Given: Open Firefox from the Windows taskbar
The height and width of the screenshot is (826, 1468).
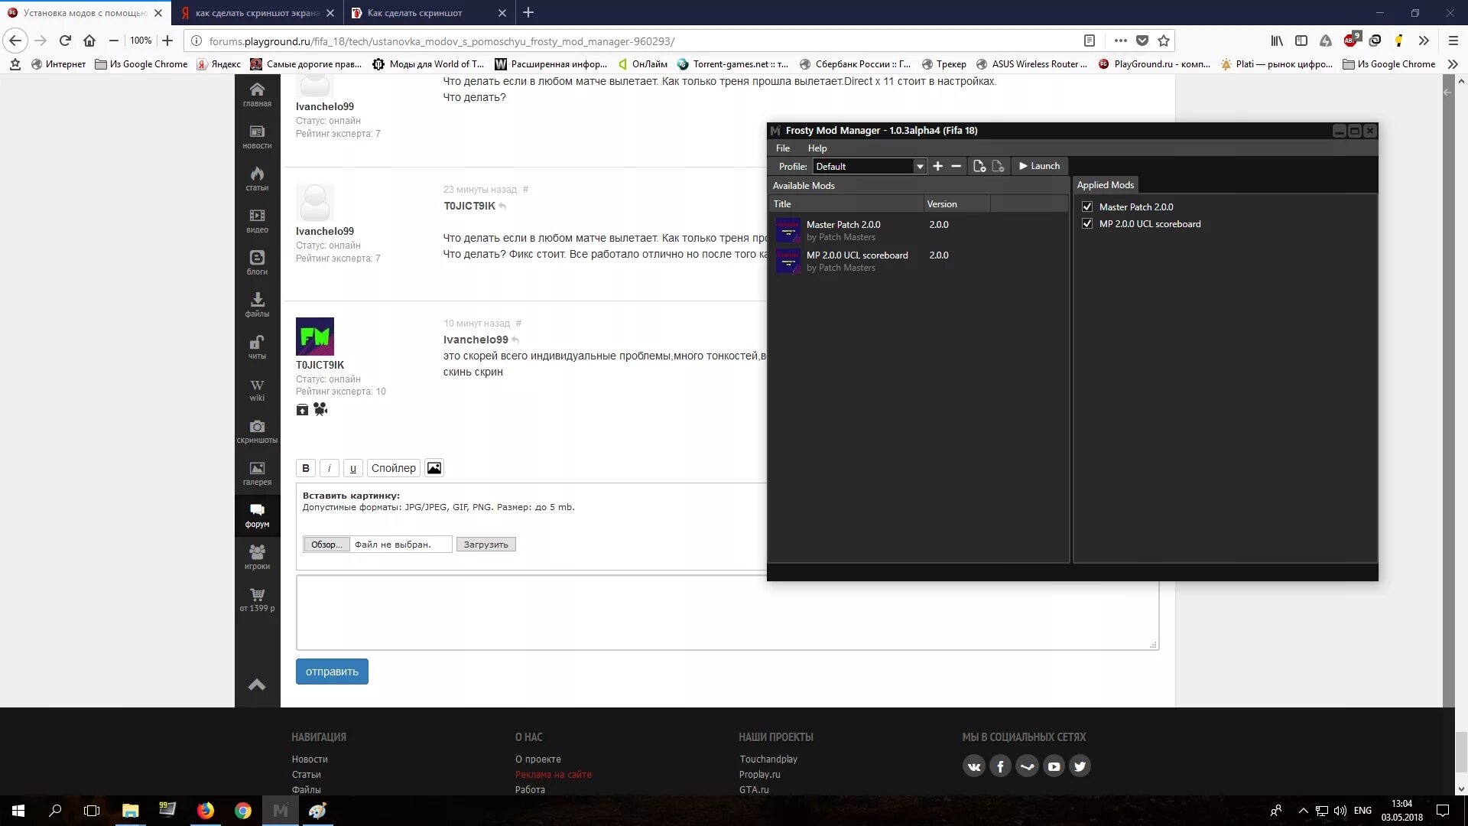Looking at the screenshot, I should pyautogui.click(x=206, y=811).
